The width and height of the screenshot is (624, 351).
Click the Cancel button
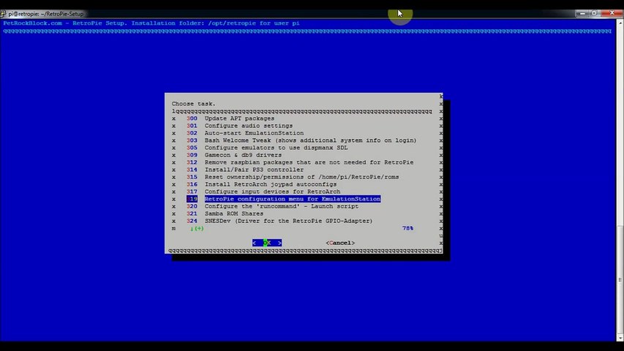click(x=340, y=243)
